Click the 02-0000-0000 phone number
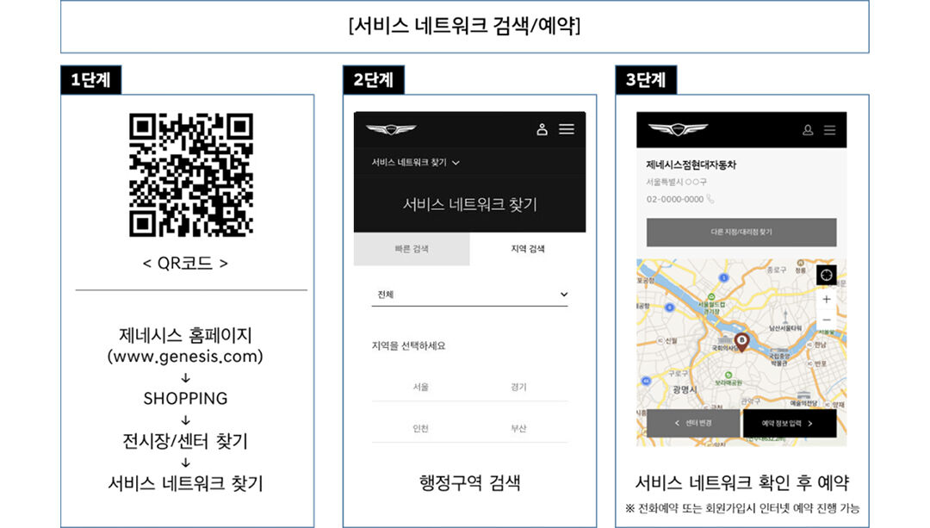This screenshot has width=930, height=528. pyautogui.click(x=675, y=199)
